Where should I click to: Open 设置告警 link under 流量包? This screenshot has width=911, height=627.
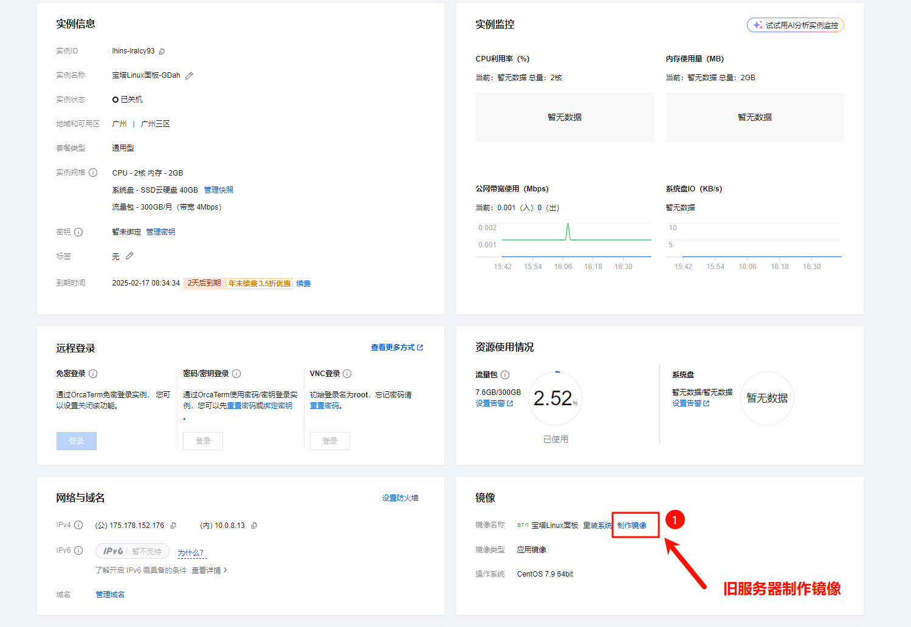tap(494, 403)
